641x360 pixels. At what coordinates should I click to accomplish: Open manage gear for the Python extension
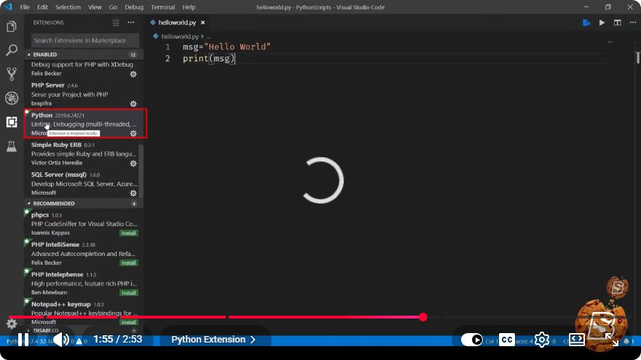(133, 134)
